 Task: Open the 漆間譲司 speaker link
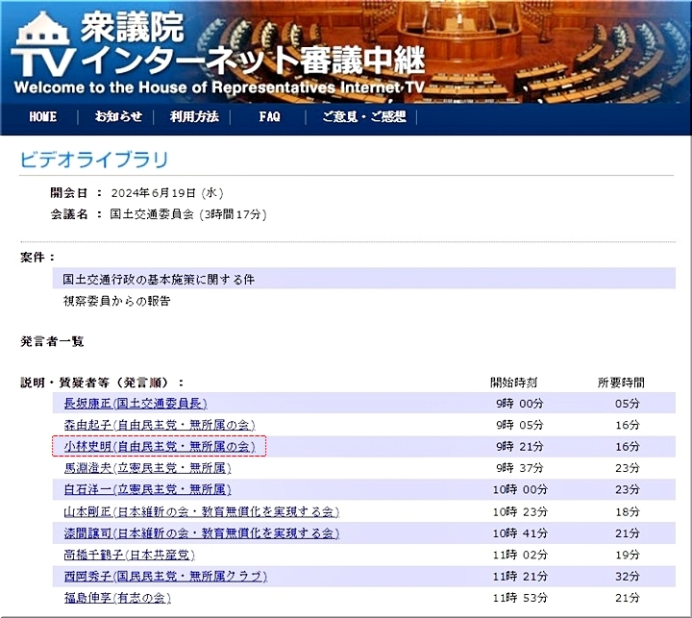(x=201, y=532)
